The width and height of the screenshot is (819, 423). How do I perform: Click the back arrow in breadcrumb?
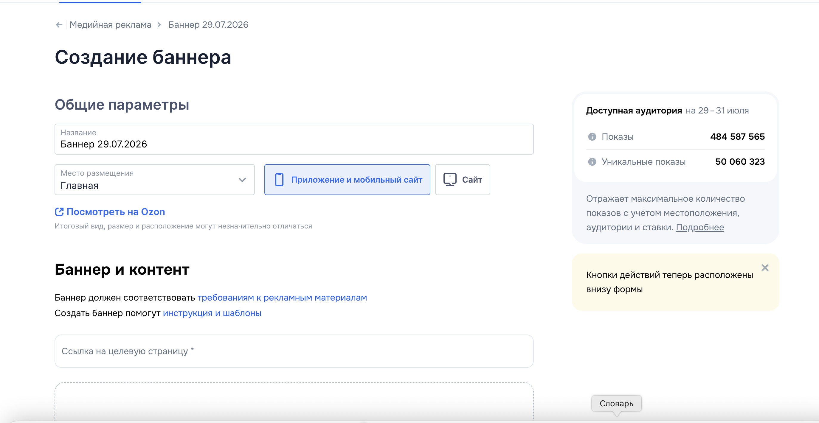(59, 25)
